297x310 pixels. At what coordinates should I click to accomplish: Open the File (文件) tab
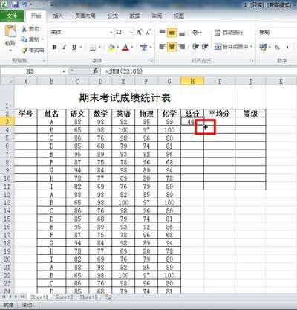pos(12,16)
